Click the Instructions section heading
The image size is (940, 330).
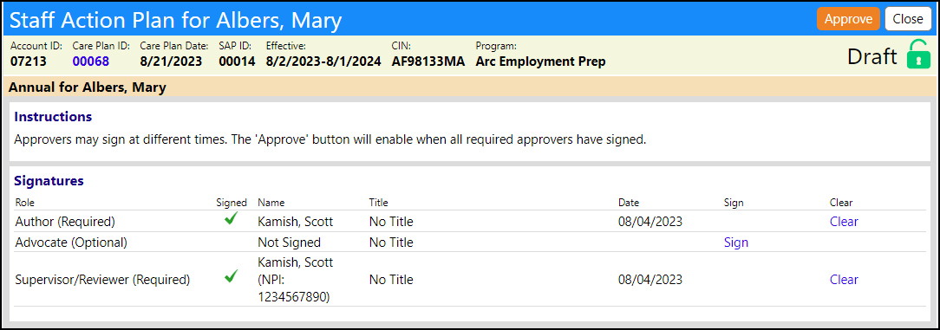[x=53, y=116]
